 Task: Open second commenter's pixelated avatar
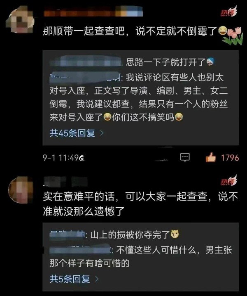point(21,190)
